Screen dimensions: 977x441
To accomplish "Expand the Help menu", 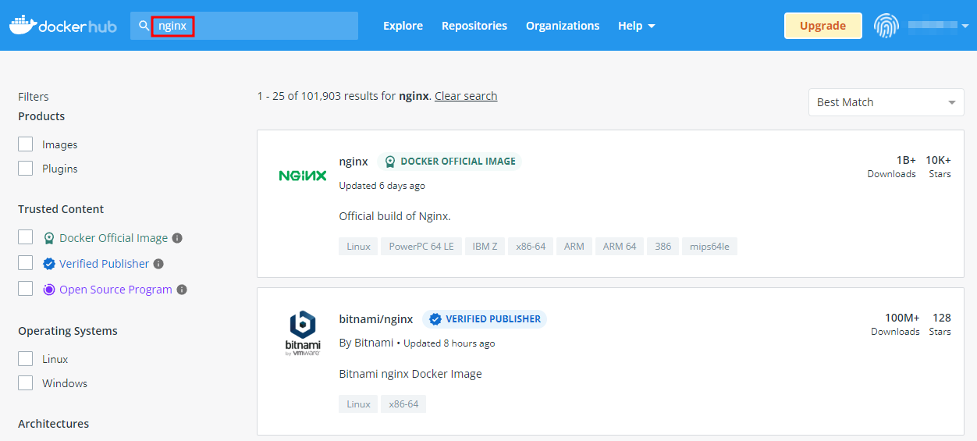I will [636, 26].
